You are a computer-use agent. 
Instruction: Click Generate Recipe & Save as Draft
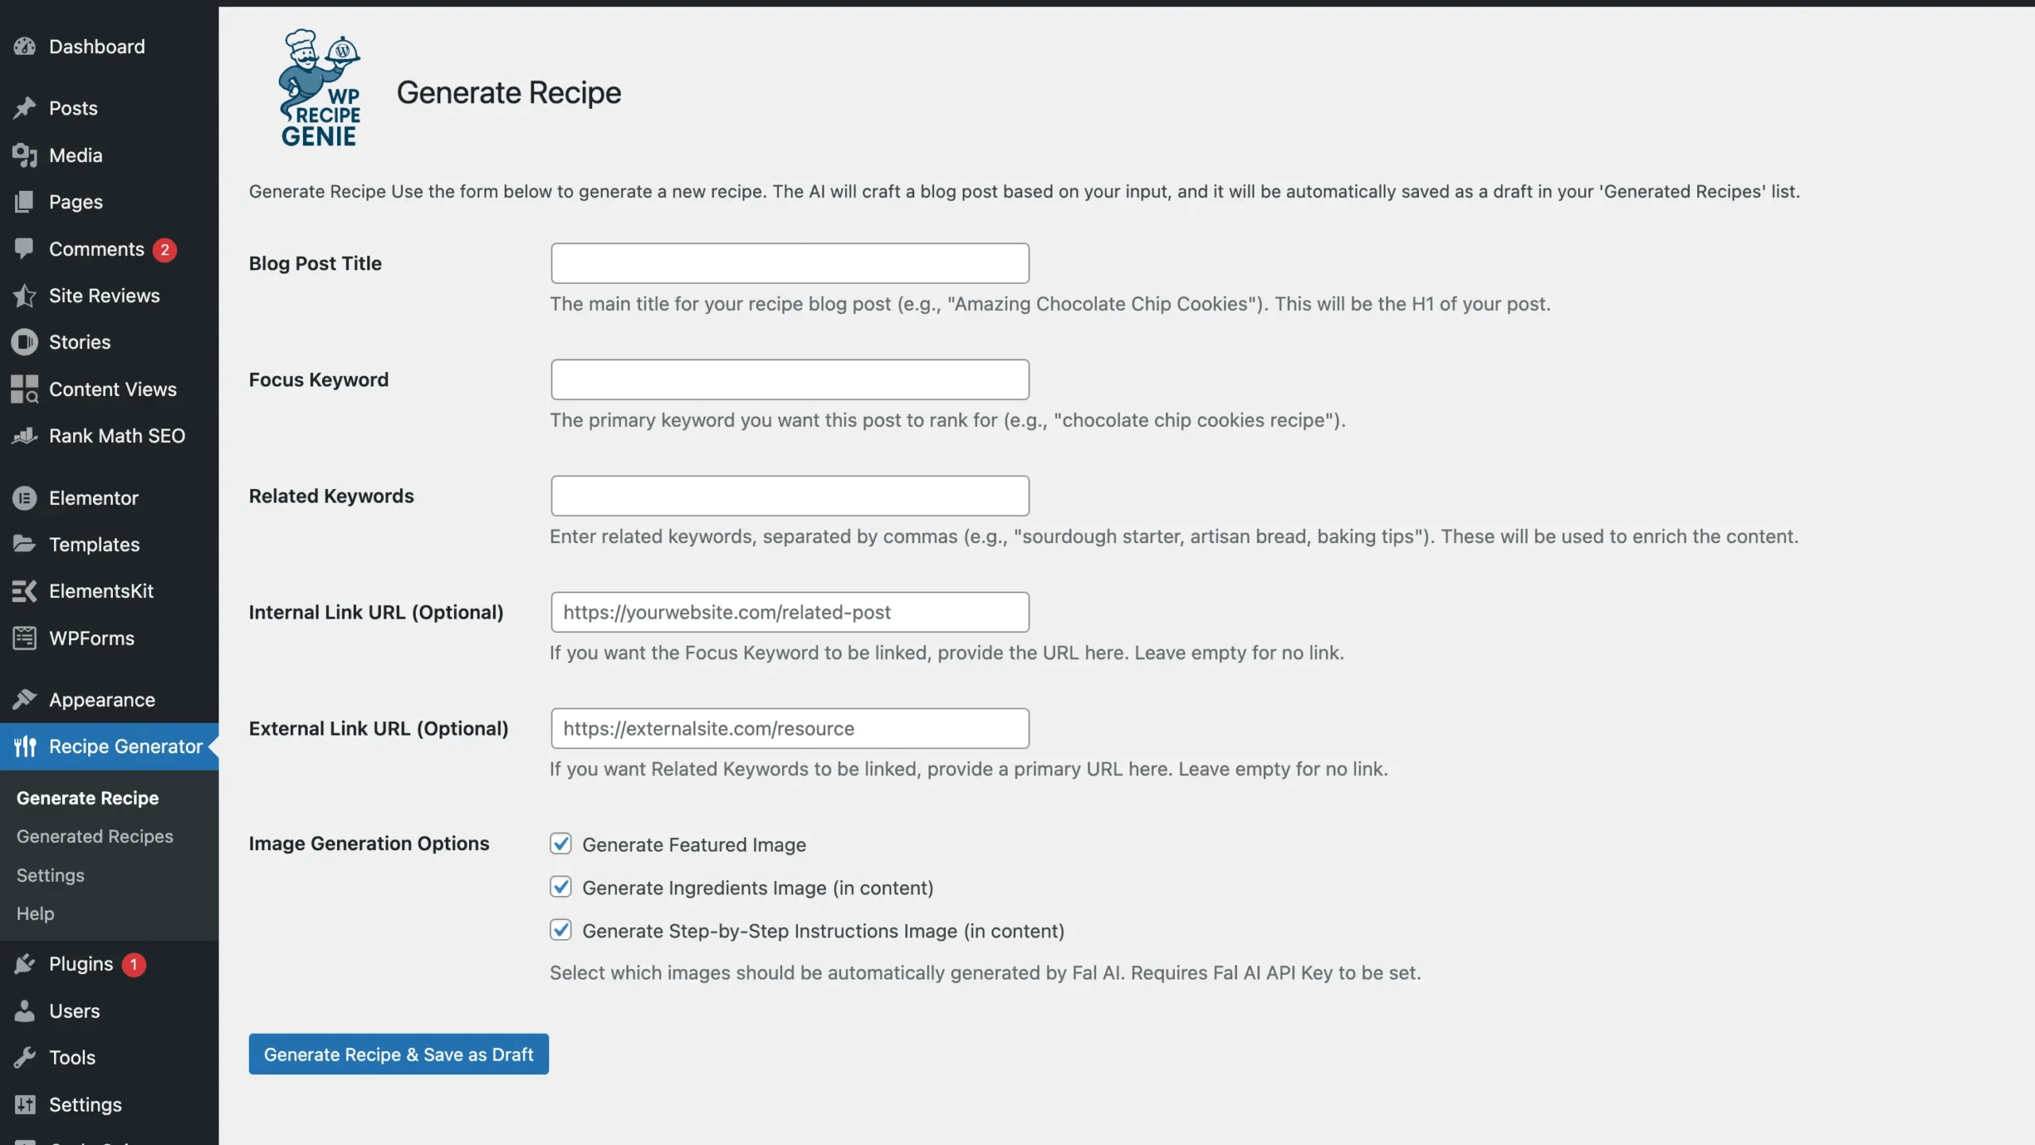point(398,1054)
